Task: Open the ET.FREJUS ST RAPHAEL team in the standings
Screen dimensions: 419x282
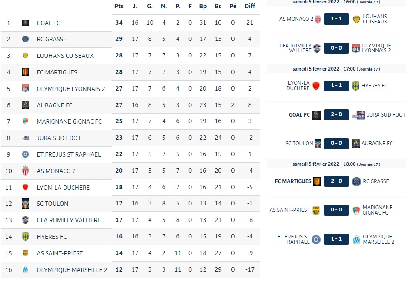Action: (x=69, y=154)
